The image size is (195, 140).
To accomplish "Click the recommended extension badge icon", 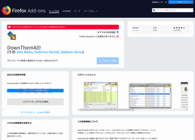I will 118,32.
